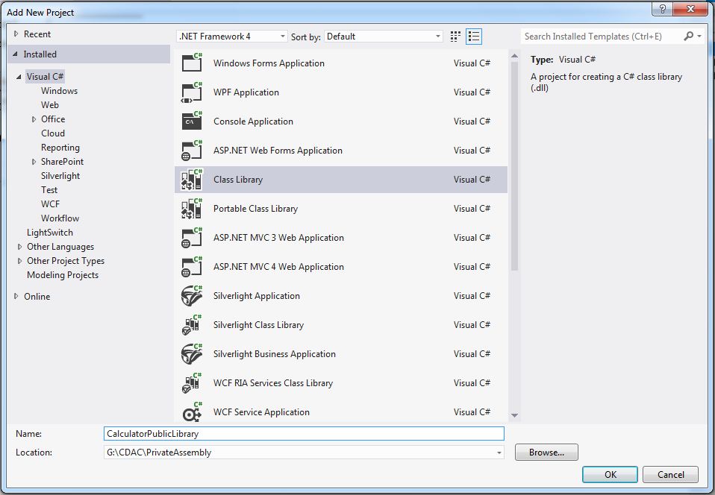The image size is (715, 495).
Task: Expand the Online section
Action: 16,296
